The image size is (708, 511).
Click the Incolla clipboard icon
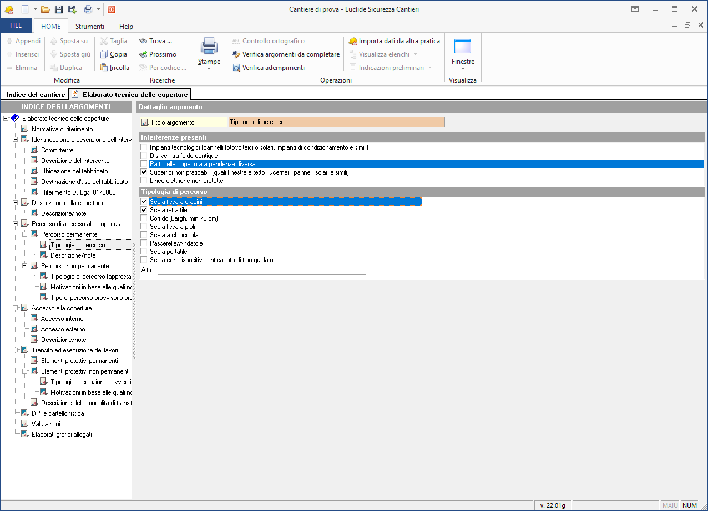coord(104,68)
